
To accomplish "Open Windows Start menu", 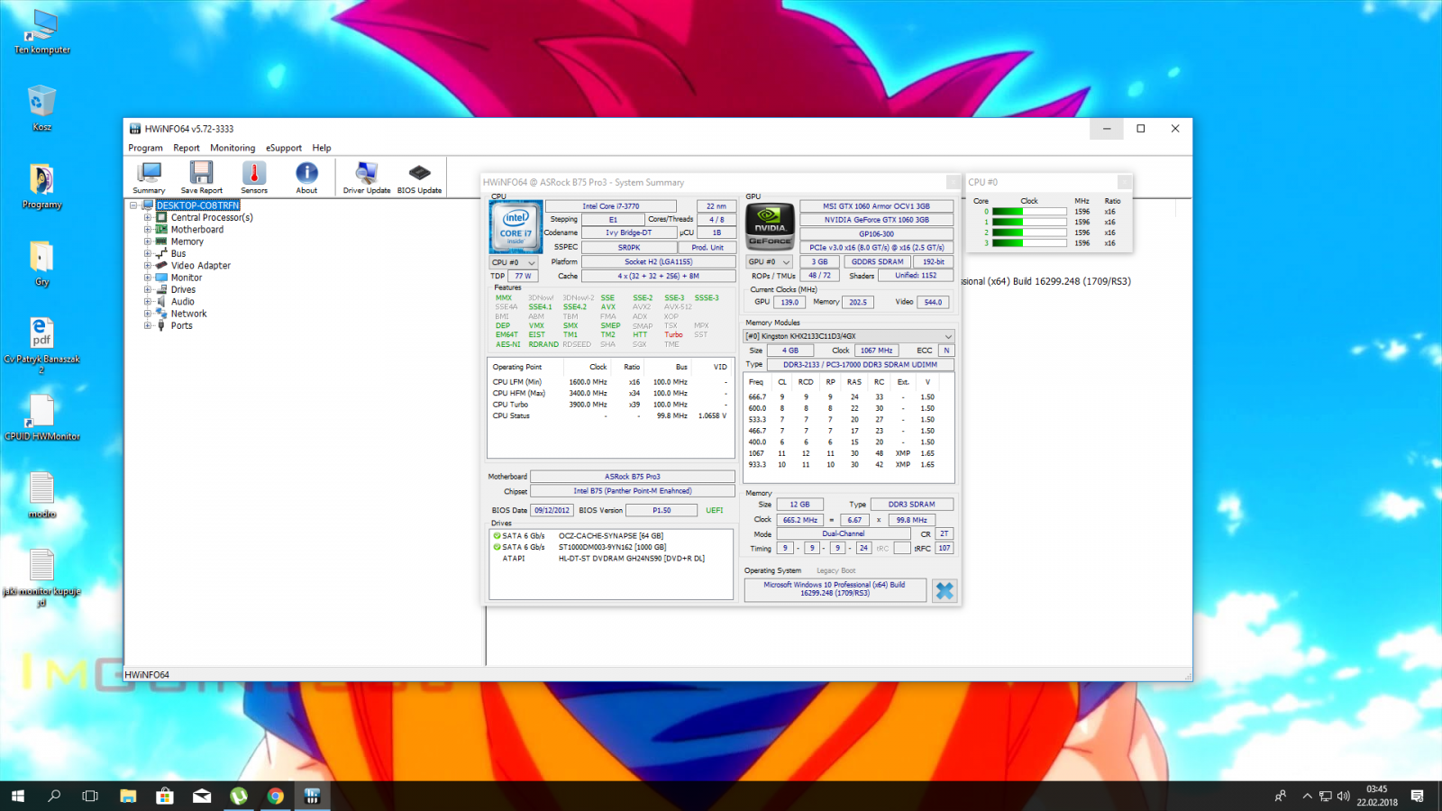I will click(18, 796).
